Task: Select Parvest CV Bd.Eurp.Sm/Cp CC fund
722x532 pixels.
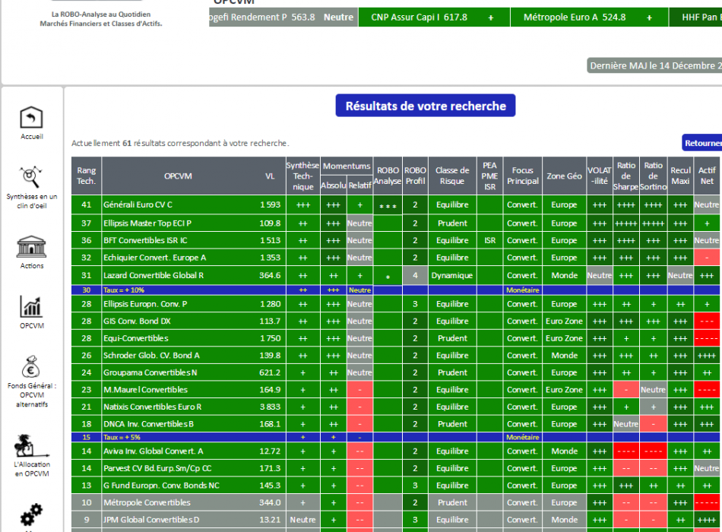Action: click(157, 468)
